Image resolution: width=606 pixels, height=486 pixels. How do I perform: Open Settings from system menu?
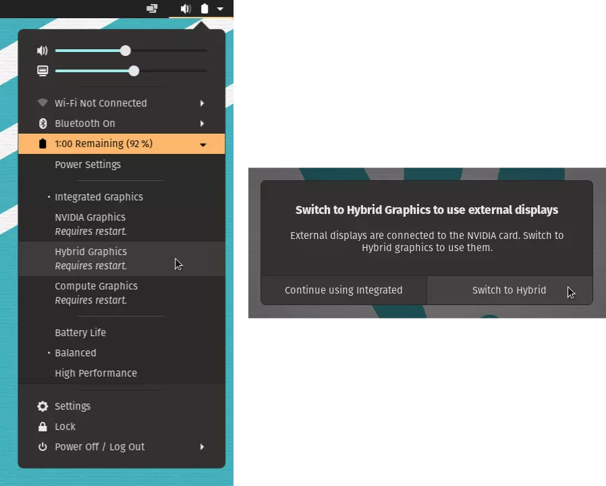click(x=121, y=406)
